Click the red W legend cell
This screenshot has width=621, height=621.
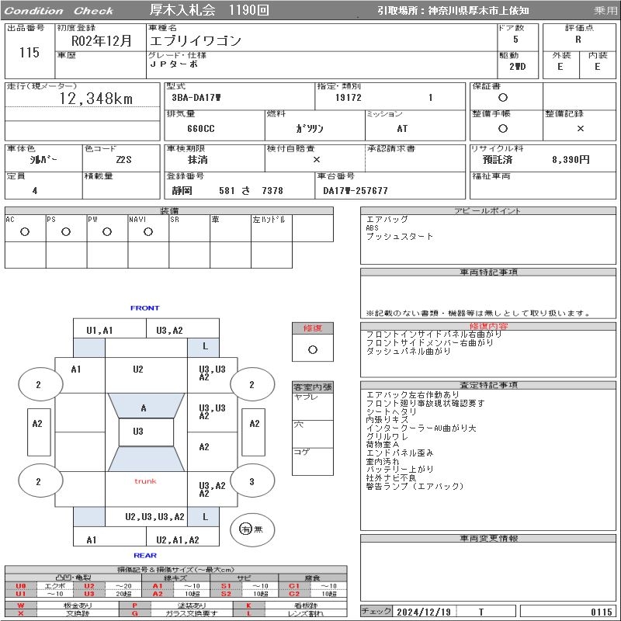coord(21,605)
